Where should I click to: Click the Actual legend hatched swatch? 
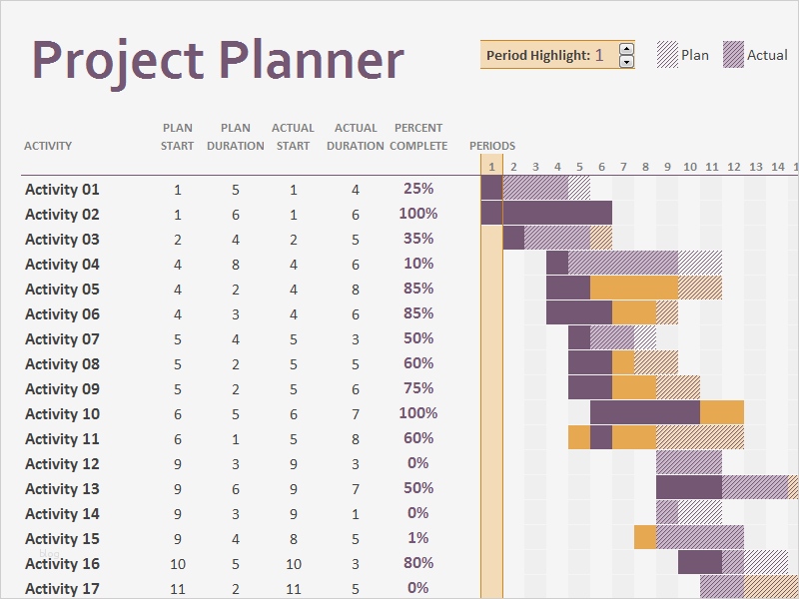(x=734, y=55)
